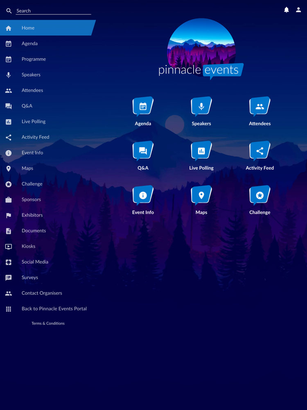Click the Terms & Conditions link
307x410 pixels.
(x=48, y=323)
